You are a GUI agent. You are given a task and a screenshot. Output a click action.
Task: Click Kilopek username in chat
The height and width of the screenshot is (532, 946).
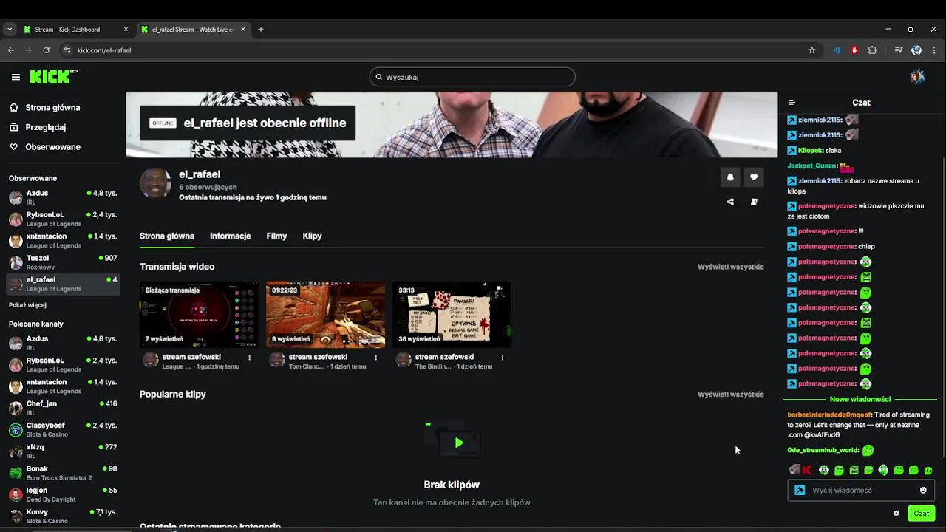click(810, 151)
